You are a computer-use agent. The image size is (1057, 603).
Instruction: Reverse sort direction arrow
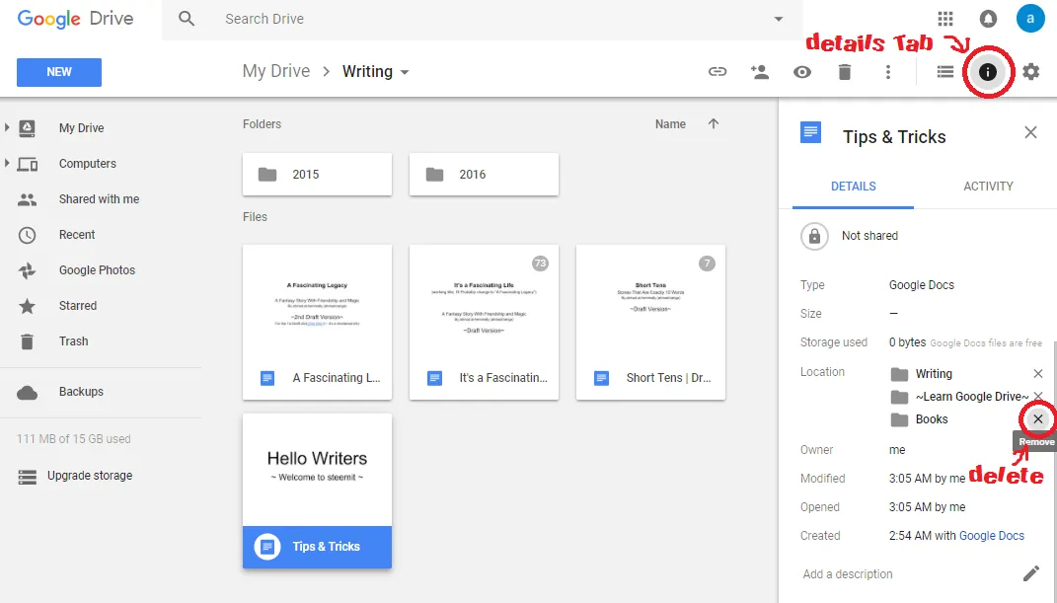[x=714, y=123]
